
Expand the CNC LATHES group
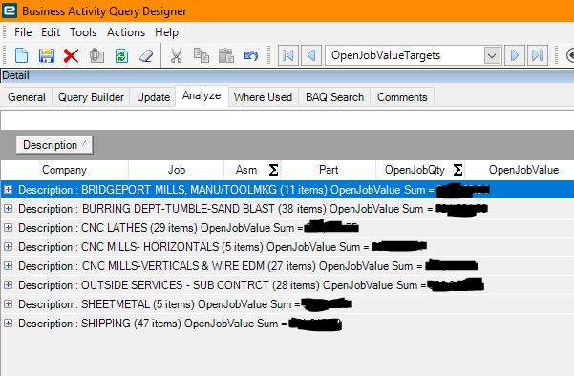8,227
